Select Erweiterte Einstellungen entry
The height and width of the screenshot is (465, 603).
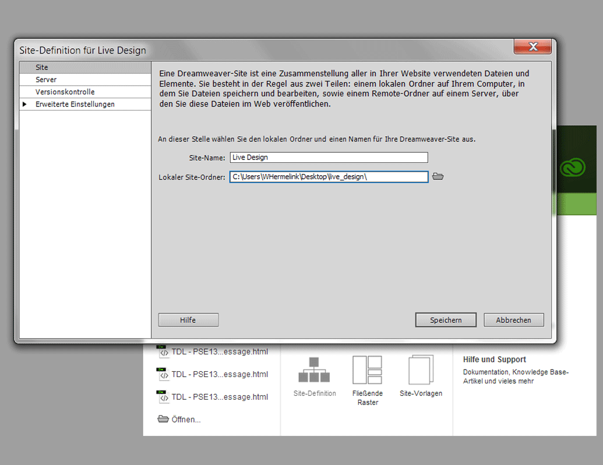[85, 104]
